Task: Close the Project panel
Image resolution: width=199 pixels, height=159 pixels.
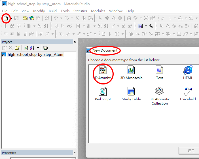Action: click(x=75, y=42)
